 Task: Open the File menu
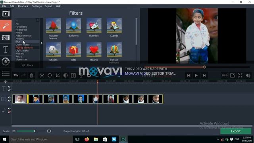4,6
